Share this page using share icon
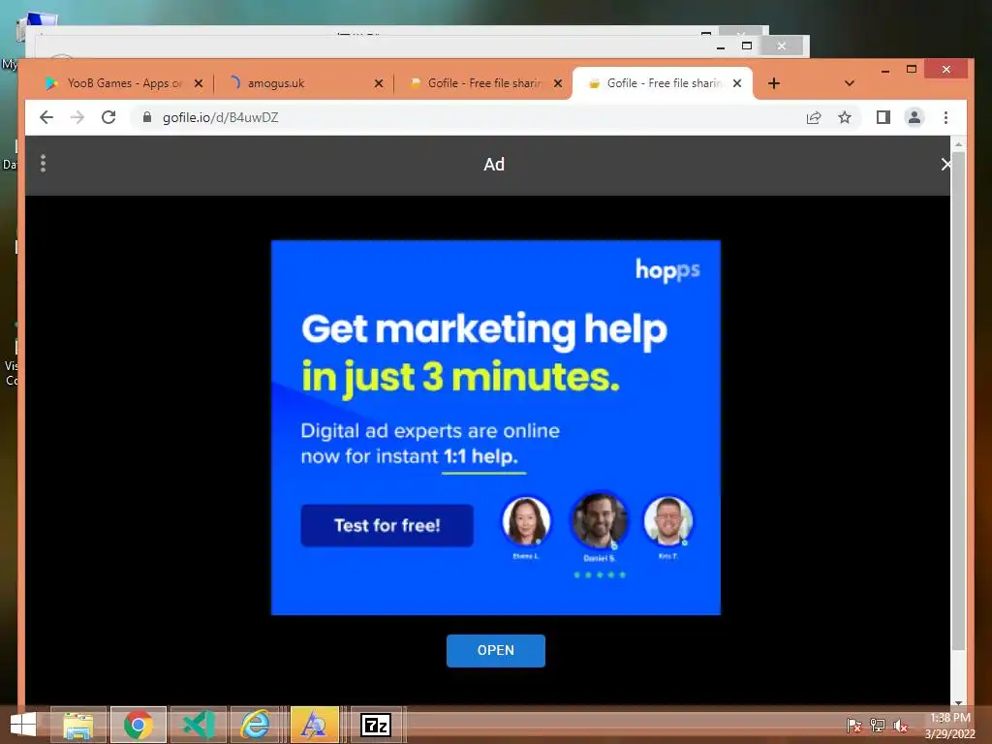 (x=814, y=117)
